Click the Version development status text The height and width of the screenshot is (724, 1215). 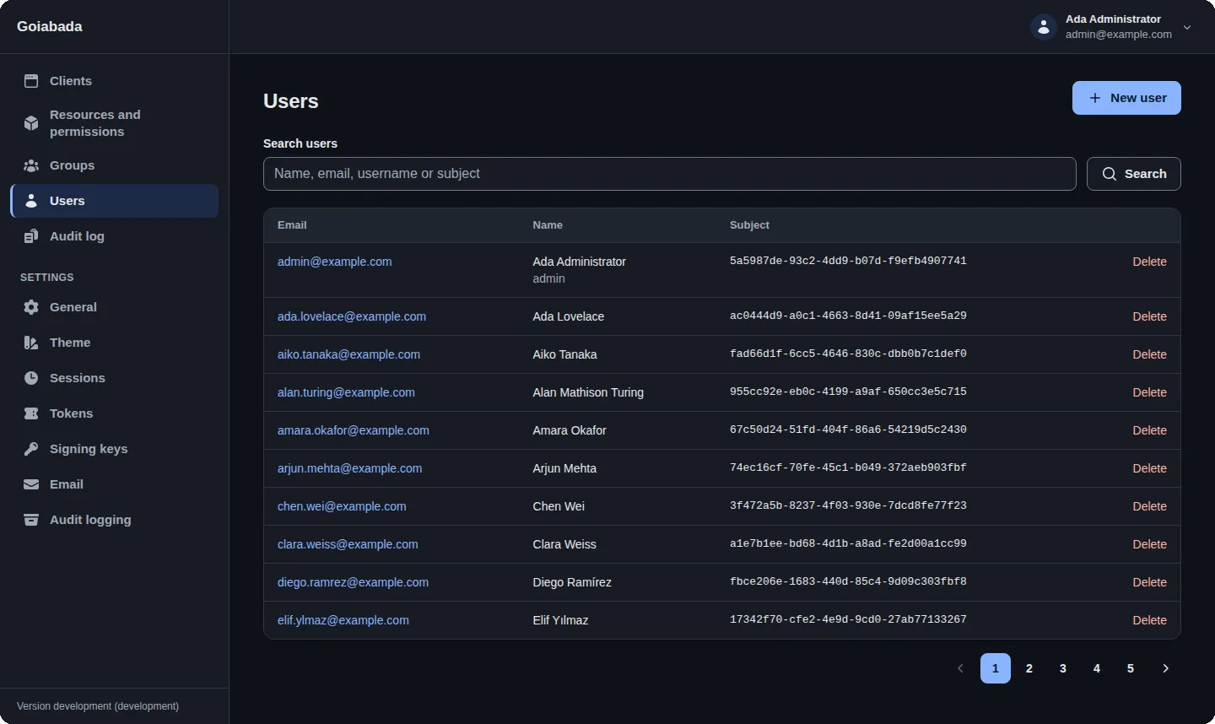coord(98,706)
